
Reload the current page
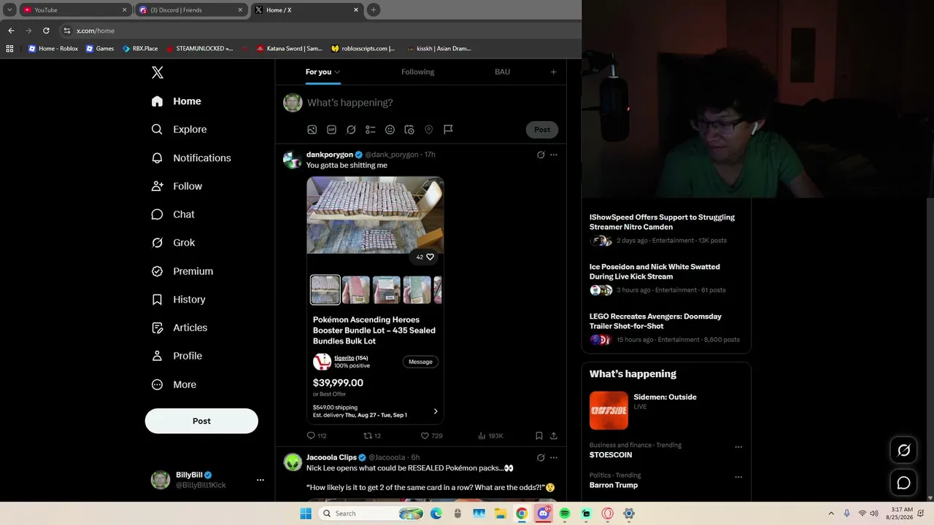pos(46,31)
